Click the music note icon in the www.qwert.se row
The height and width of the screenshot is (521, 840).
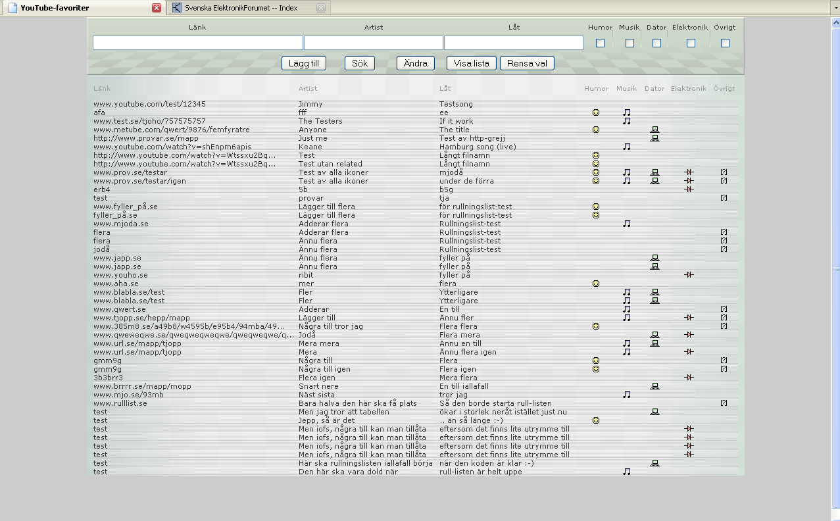coord(627,309)
